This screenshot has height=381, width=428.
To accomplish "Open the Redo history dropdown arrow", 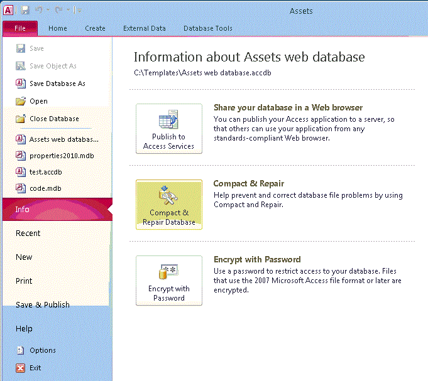I will pos(69,10).
